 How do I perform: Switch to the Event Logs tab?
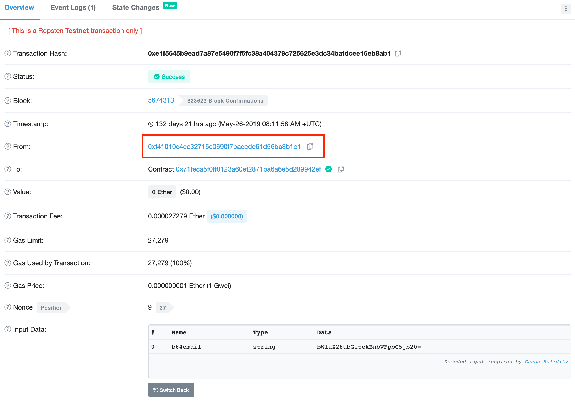73,8
